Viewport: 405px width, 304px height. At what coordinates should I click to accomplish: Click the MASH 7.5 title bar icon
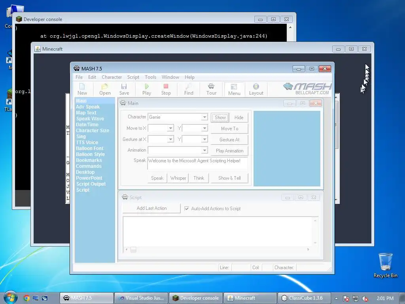pos(77,68)
